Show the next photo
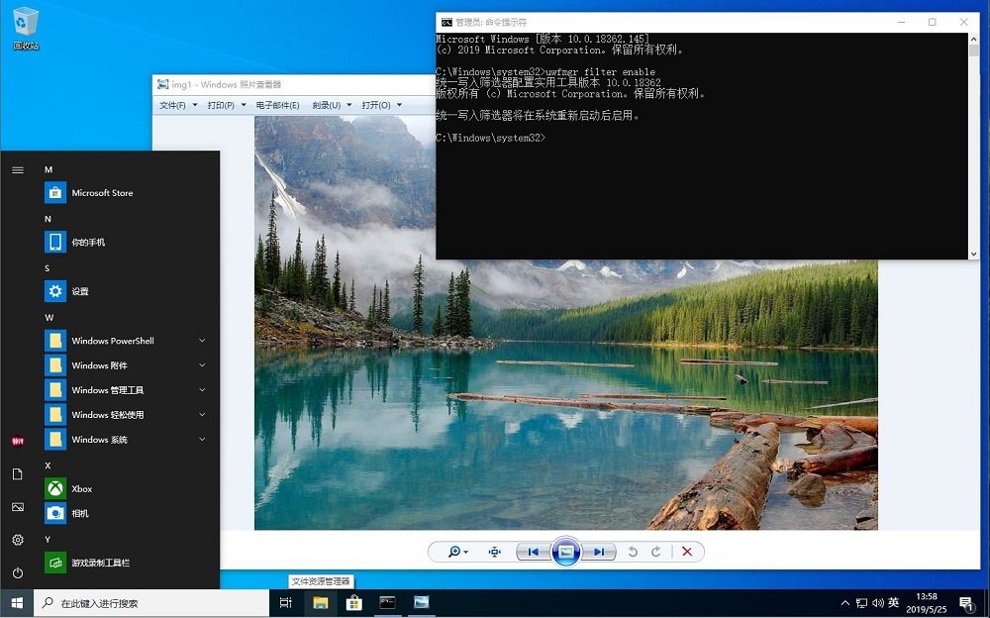 598,552
